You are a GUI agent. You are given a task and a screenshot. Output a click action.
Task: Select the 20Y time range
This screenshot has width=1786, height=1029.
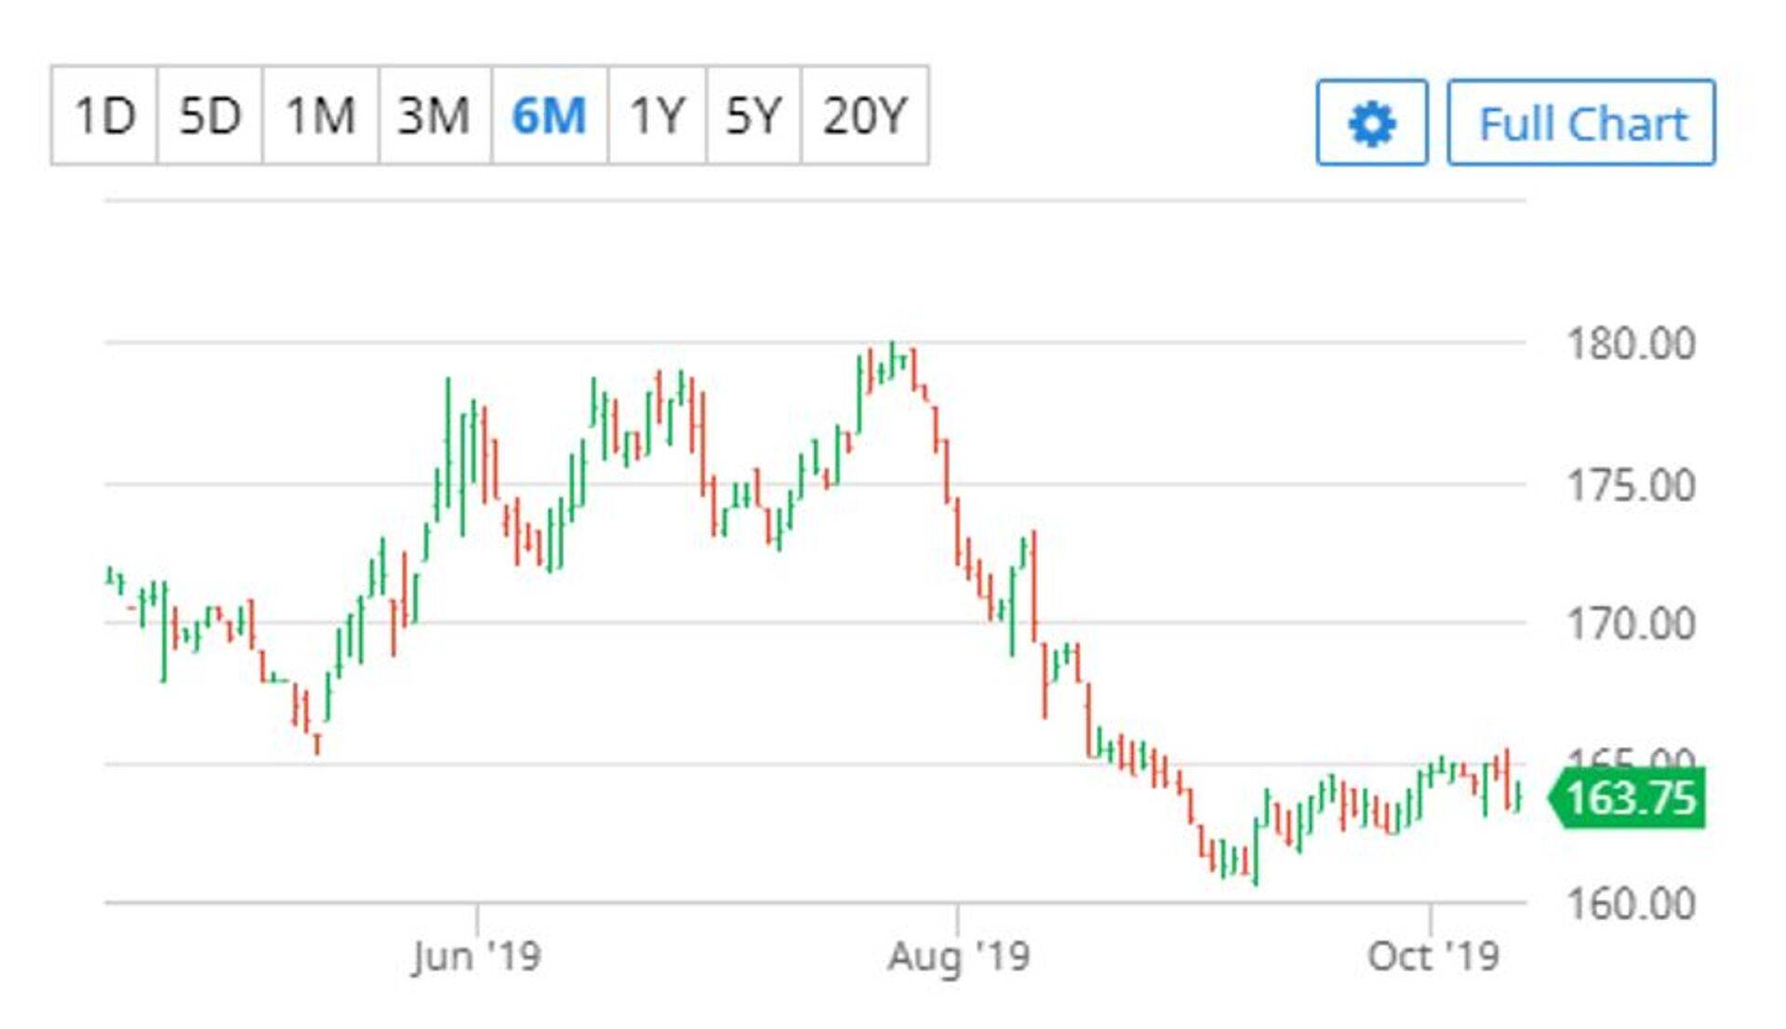[864, 115]
